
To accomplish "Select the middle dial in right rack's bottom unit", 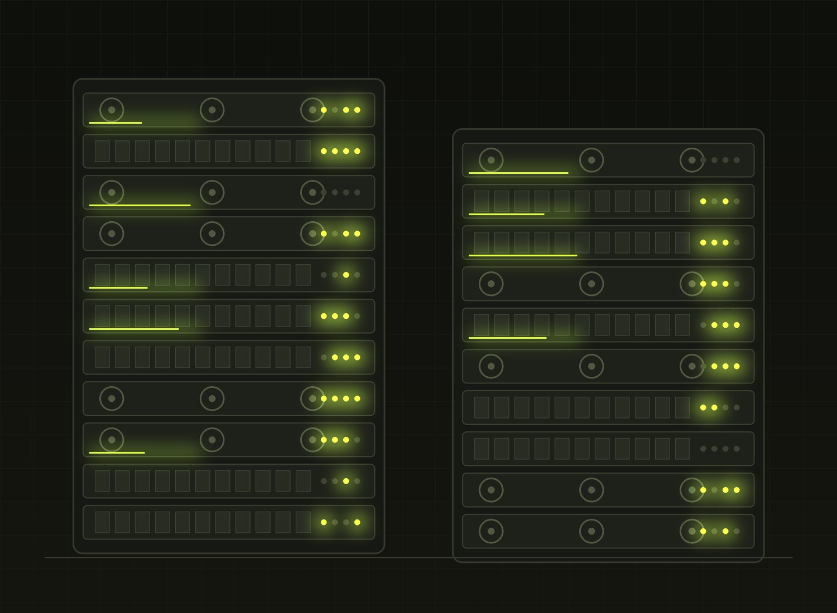I will coord(591,531).
